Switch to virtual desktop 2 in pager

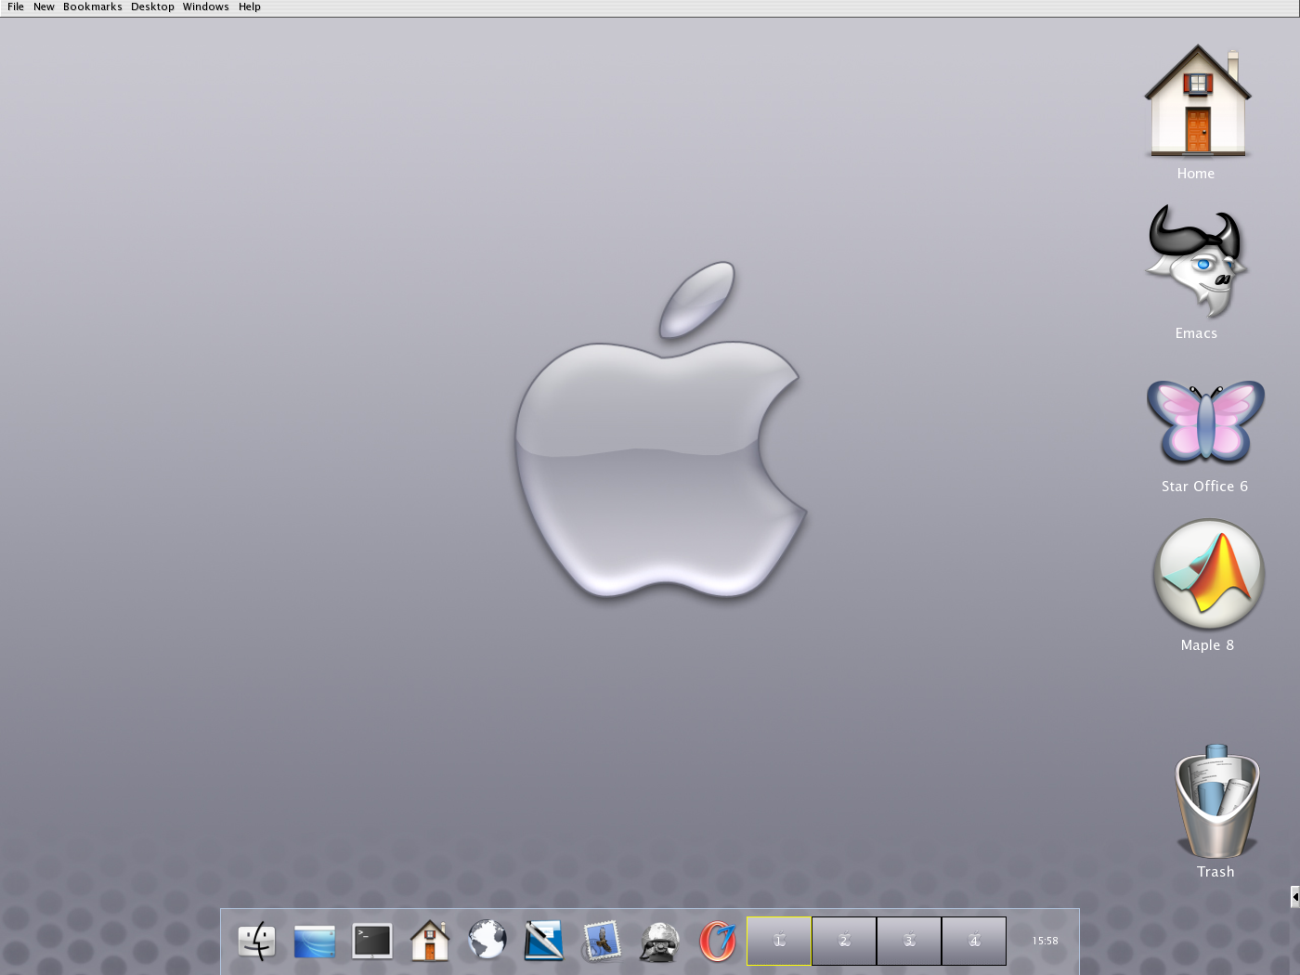point(844,941)
